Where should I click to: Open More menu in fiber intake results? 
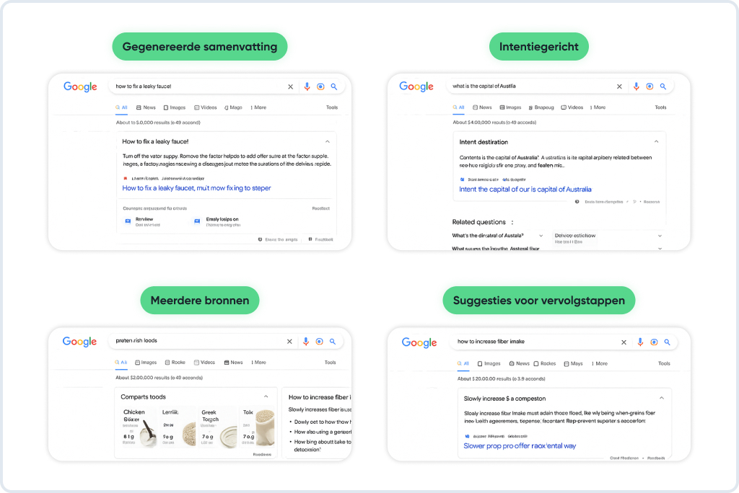coord(600,363)
